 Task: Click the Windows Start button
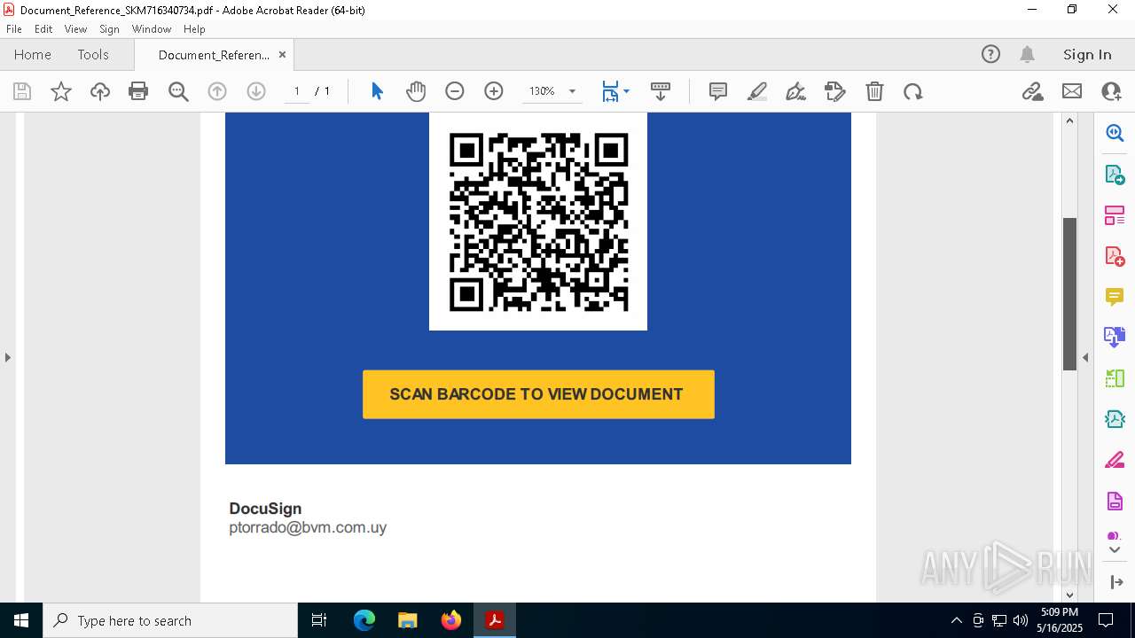tap(21, 620)
